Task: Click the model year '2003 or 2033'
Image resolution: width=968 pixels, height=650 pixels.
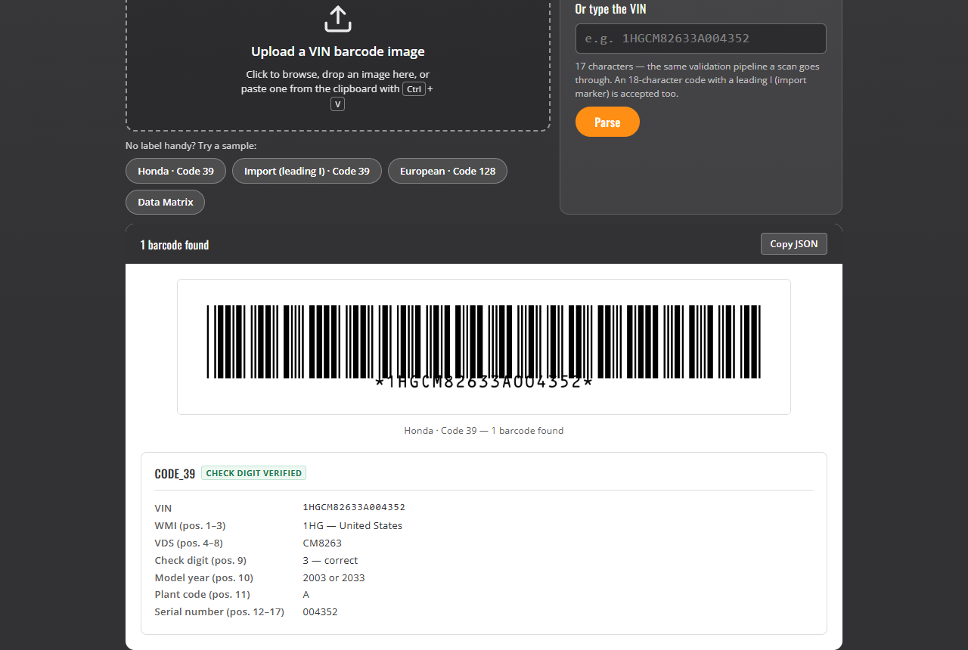Action: (x=334, y=577)
